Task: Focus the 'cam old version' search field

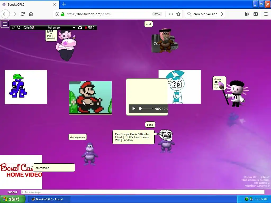Action: click(x=205, y=14)
